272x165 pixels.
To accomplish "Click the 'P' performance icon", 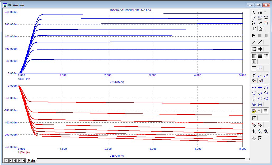I will (x=254, y=118).
